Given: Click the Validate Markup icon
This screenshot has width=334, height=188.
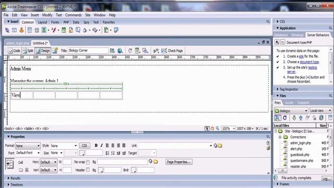Looking at the screenshot, I should coord(156,51).
